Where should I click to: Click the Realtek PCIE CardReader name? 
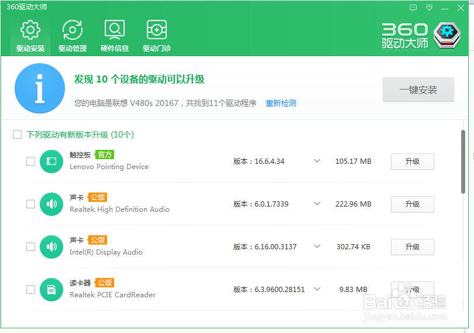click(x=112, y=294)
